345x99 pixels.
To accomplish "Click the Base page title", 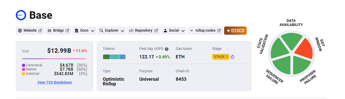I will (41, 15).
